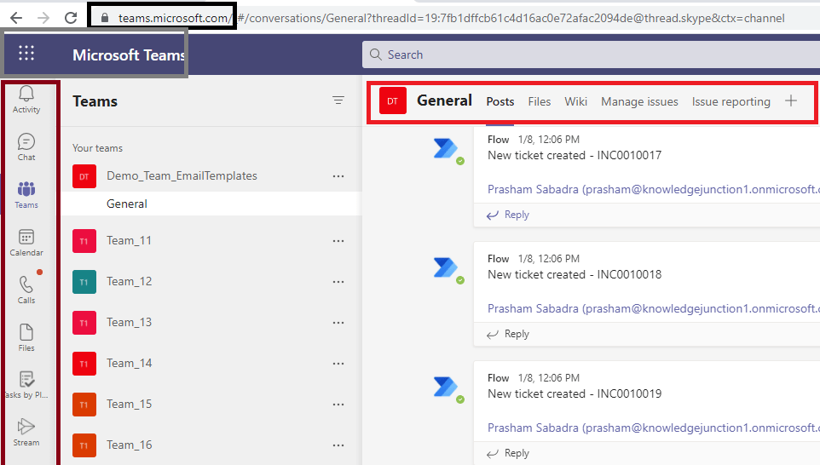This screenshot has width=820, height=465.
Task: Select the Team_11 team name
Action: pyautogui.click(x=130, y=241)
